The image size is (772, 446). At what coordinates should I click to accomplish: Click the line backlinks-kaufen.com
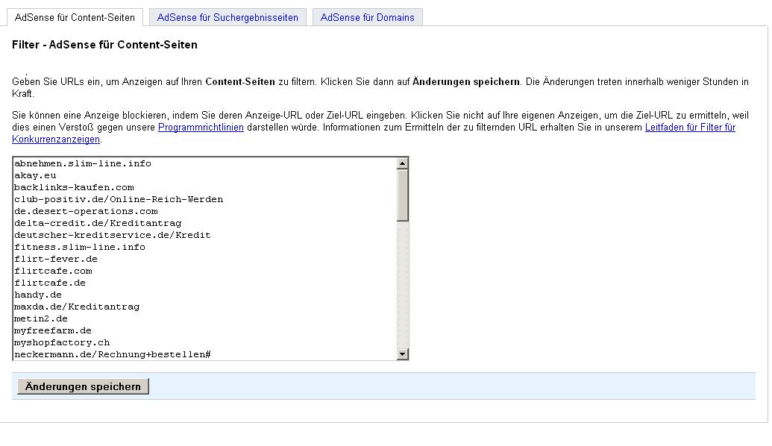(x=74, y=187)
